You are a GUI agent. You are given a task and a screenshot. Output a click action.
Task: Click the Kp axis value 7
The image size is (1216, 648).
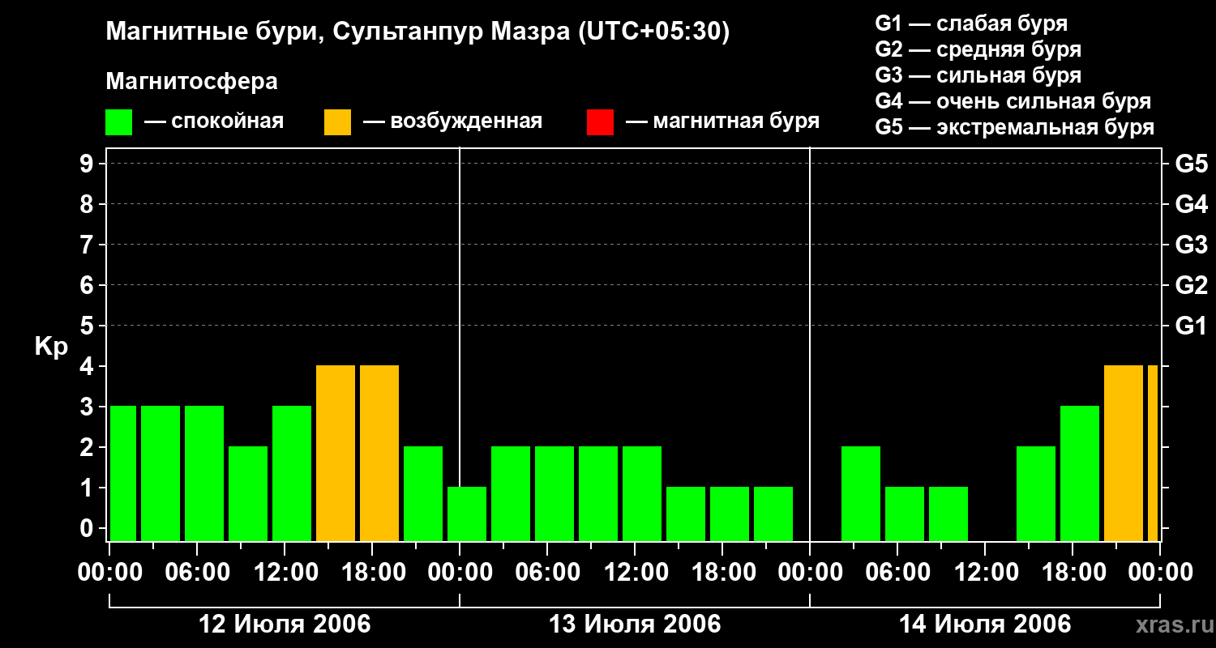click(x=88, y=245)
